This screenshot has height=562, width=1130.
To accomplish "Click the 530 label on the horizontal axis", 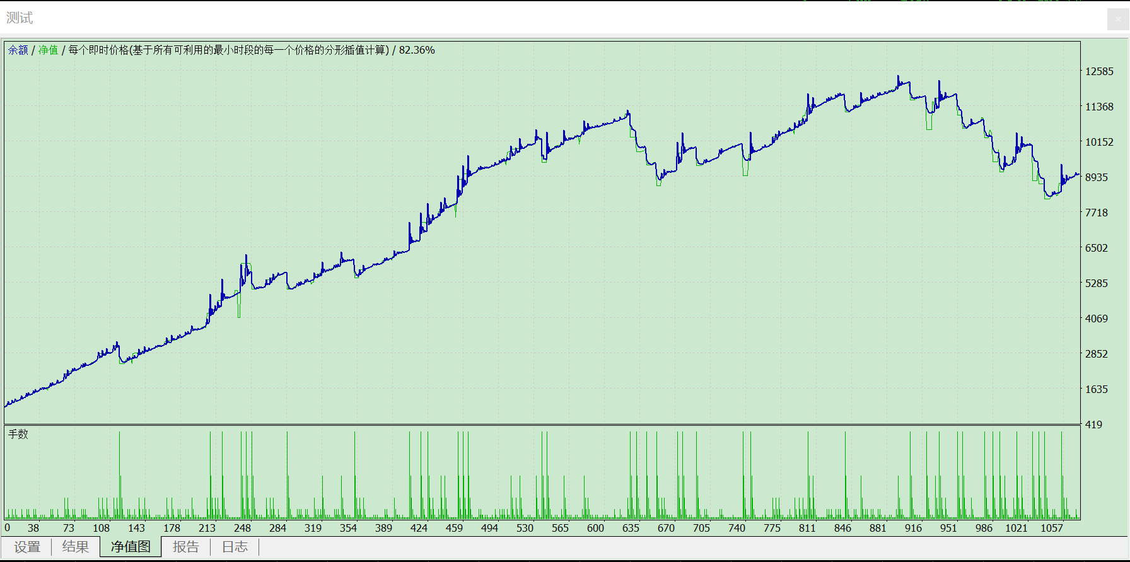I will (525, 528).
